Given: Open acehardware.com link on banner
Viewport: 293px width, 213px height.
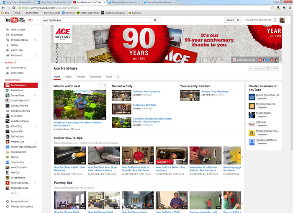Looking at the screenshot, I should click(x=244, y=60).
